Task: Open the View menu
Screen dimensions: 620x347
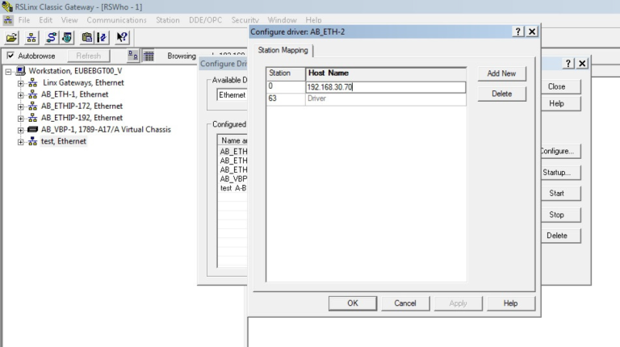Action: [x=69, y=20]
